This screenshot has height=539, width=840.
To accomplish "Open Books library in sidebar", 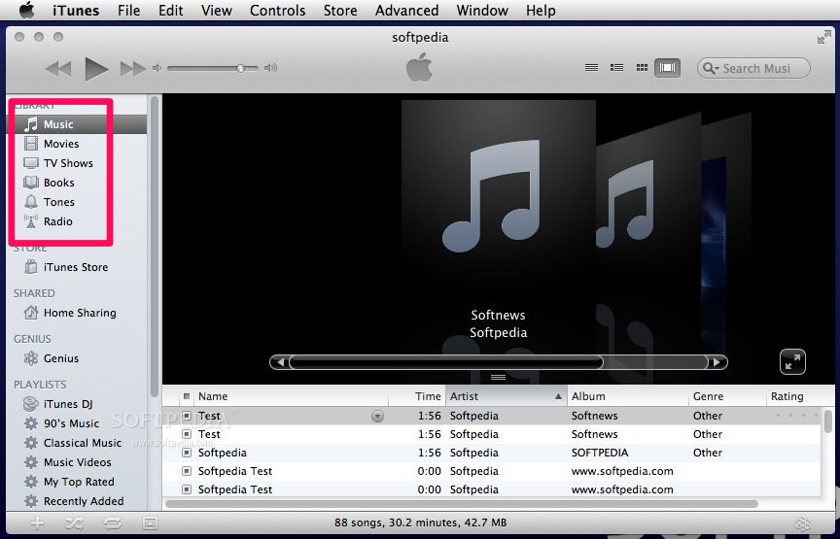I will click(77, 183).
